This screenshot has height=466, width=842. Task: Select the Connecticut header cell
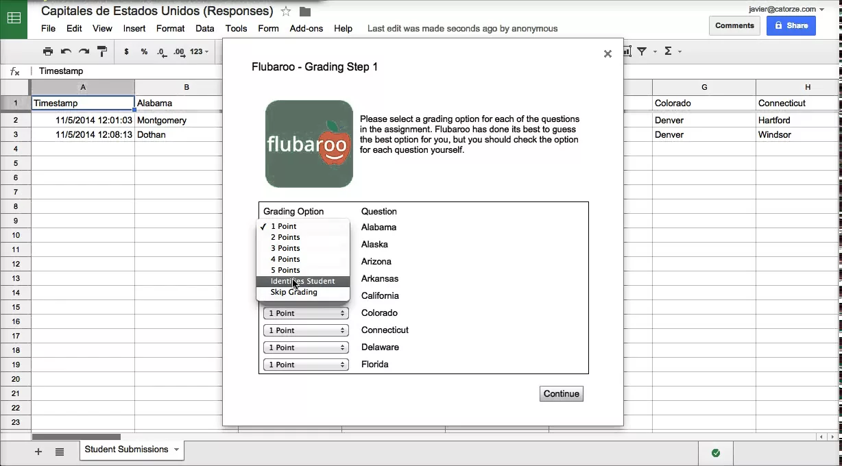[x=797, y=103]
